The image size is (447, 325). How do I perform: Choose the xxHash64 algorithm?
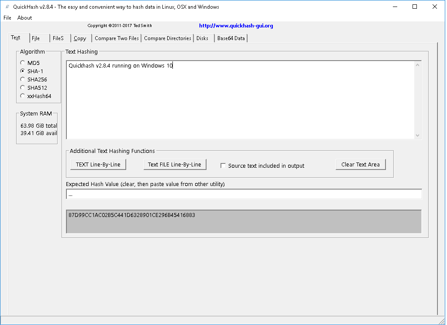(x=22, y=96)
